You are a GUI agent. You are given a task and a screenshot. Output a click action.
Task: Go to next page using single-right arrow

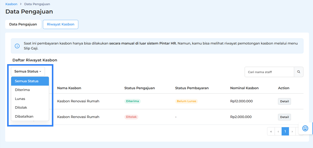(x=292, y=131)
